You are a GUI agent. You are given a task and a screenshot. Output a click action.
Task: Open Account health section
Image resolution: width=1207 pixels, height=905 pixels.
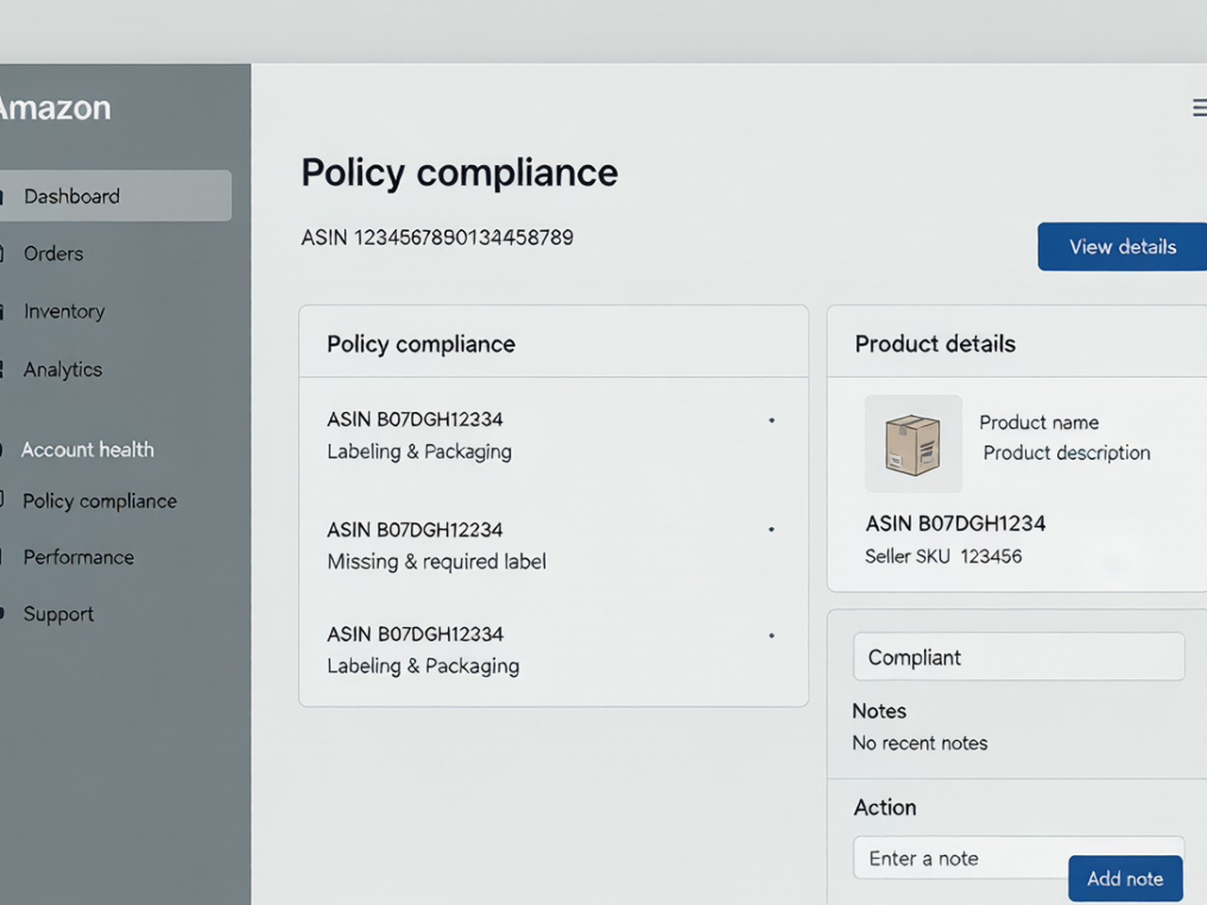point(87,450)
